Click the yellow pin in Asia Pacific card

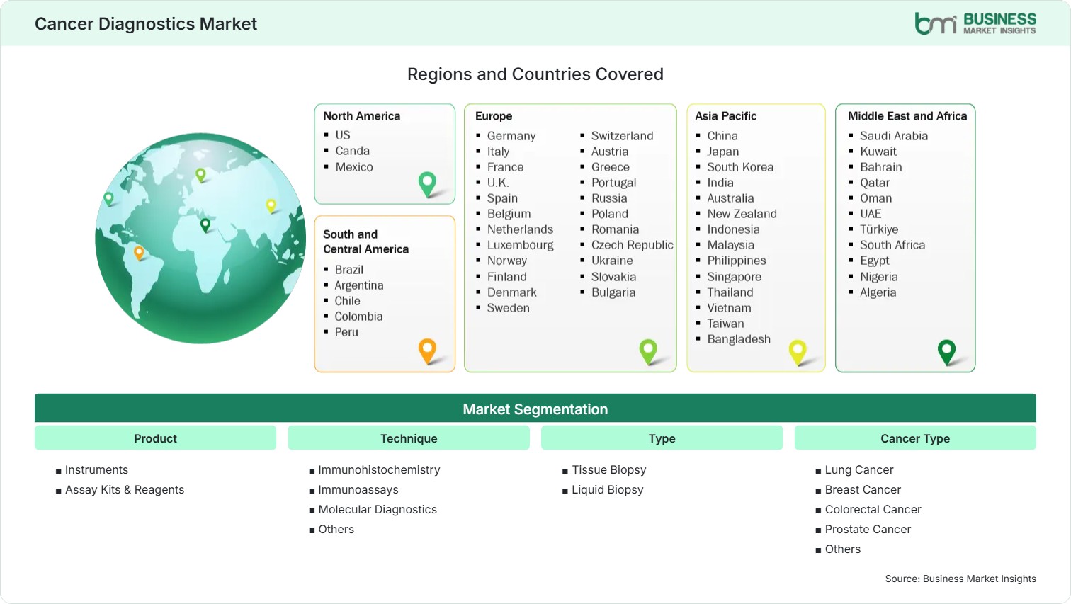coord(798,352)
